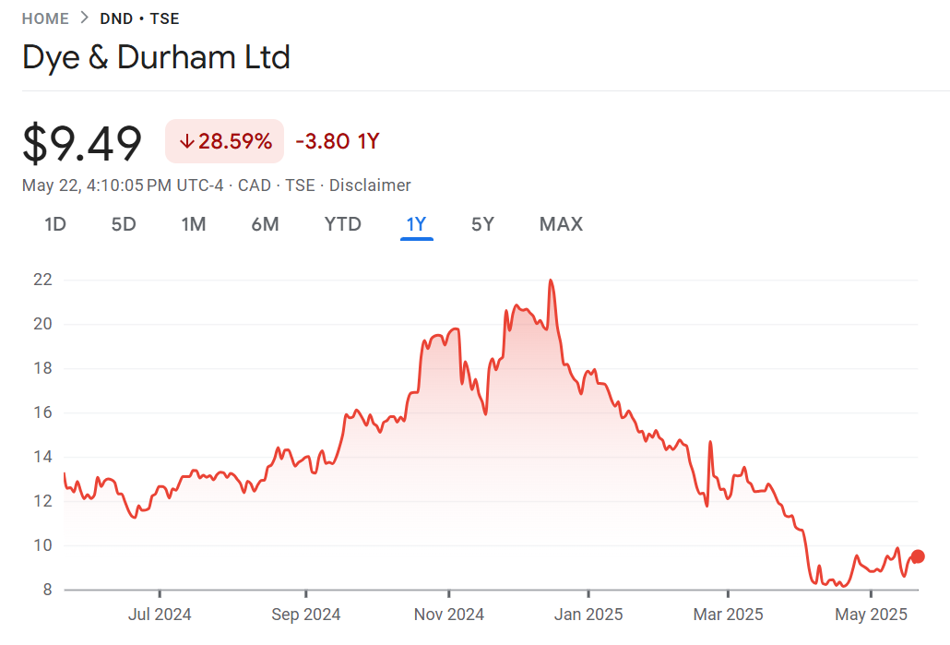Click the DND • TSE breadcrumb

139,18
